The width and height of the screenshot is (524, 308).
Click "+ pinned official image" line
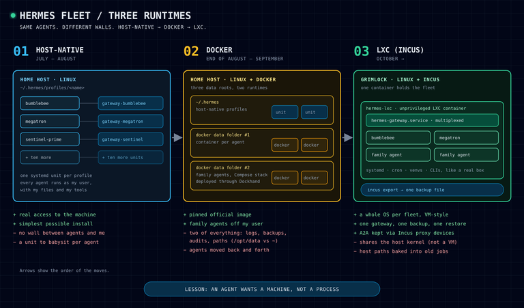[x=217, y=214]
